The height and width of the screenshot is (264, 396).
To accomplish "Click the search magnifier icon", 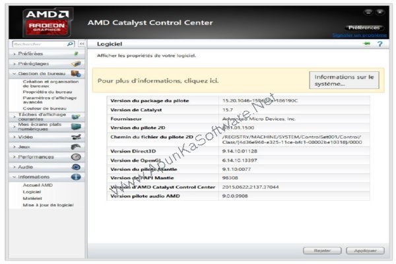I will tap(70, 44).
